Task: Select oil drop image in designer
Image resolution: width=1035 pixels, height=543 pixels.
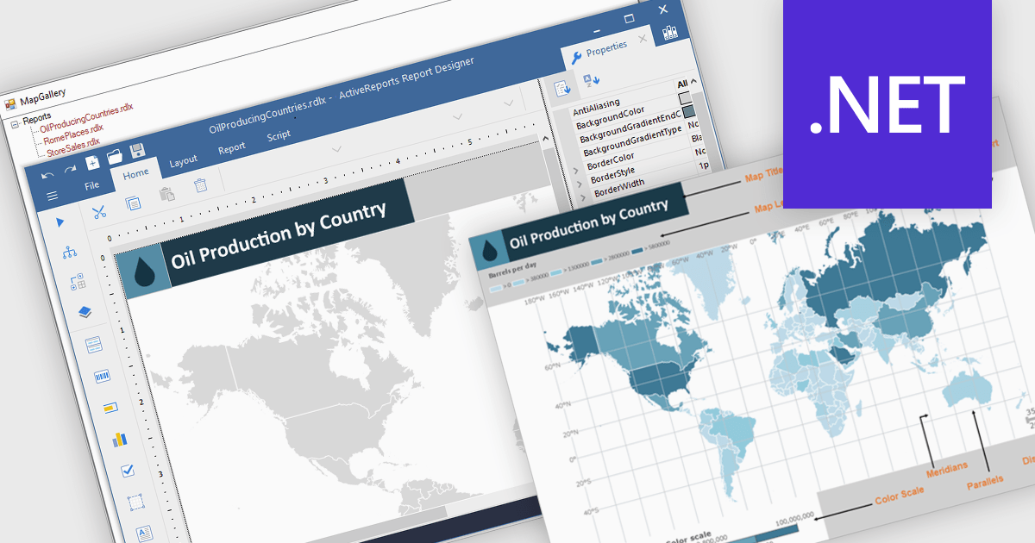Action: tap(144, 271)
